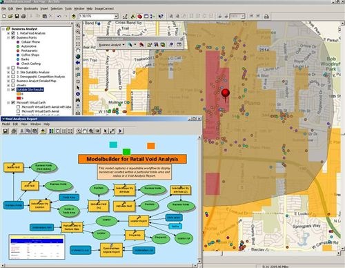Run the model with the play icon
Screen dimensions: 345x268
coord(120,131)
